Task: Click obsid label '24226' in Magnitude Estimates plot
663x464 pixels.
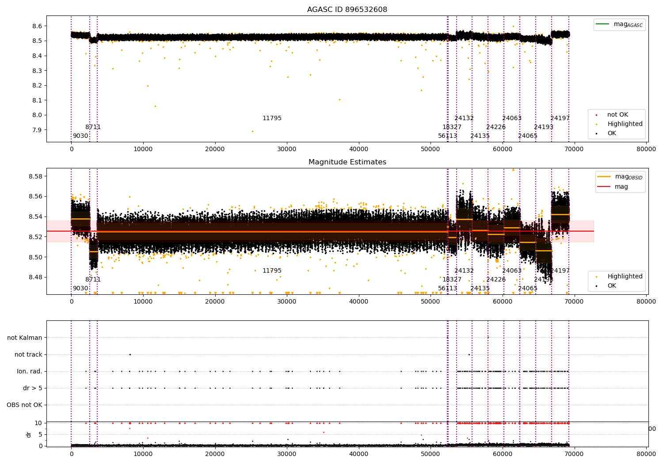Action: pyautogui.click(x=496, y=280)
